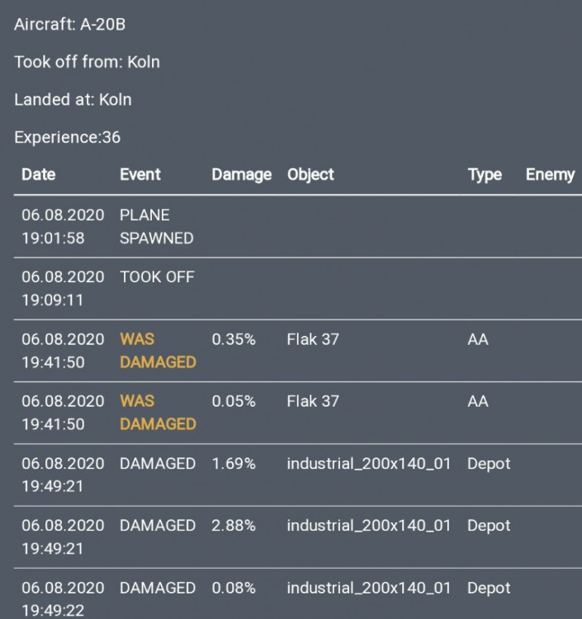Screen dimensions: 582x619
Task: Click the 0.08% damage value
Action: 234,588
